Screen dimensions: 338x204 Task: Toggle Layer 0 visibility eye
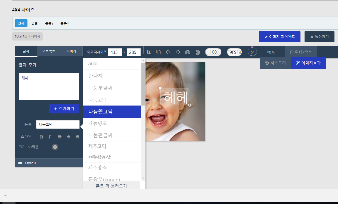click(x=20, y=163)
